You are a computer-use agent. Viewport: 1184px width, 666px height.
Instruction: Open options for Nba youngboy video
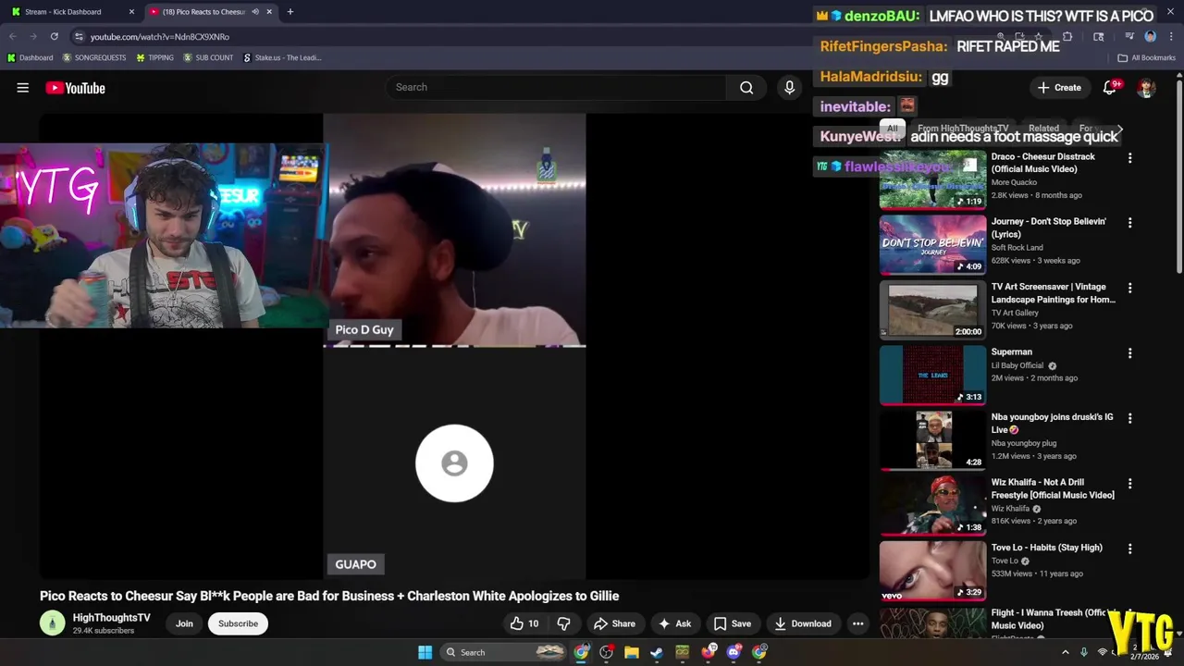tap(1129, 418)
